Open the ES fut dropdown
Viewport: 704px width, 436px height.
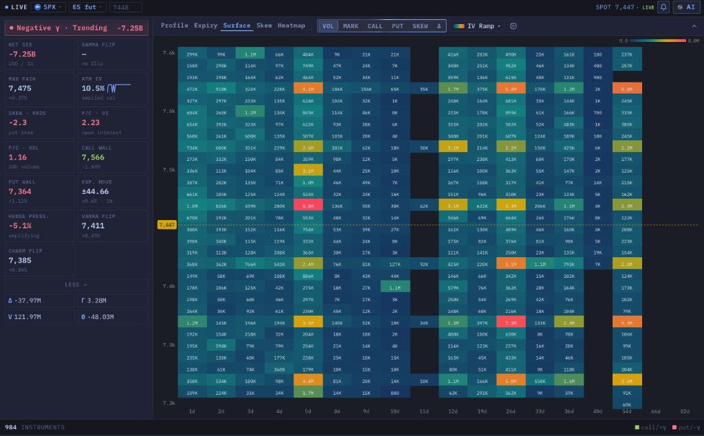(87, 7)
